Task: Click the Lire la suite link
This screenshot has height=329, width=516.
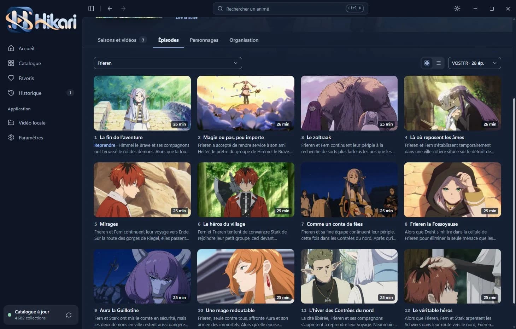Action: pyautogui.click(x=186, y=17)
